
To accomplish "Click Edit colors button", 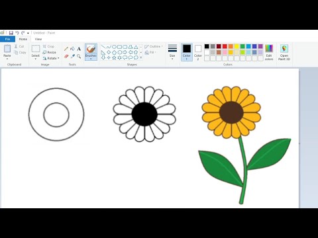I will pos(269,52).
